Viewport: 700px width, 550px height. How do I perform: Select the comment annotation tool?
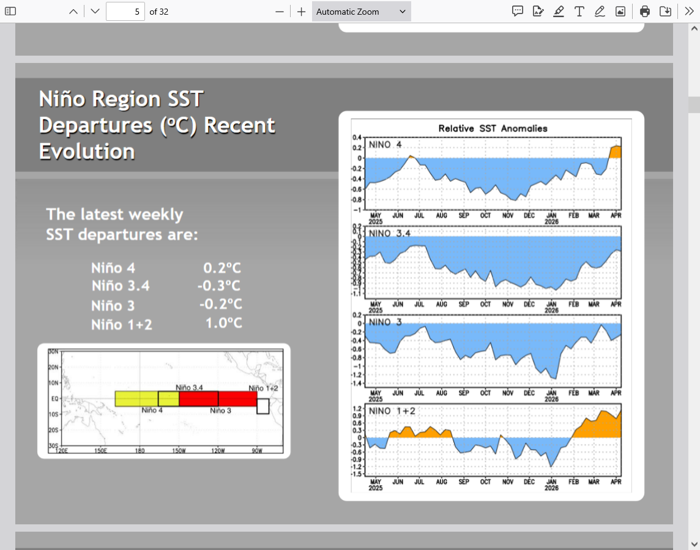coord(517,11)
